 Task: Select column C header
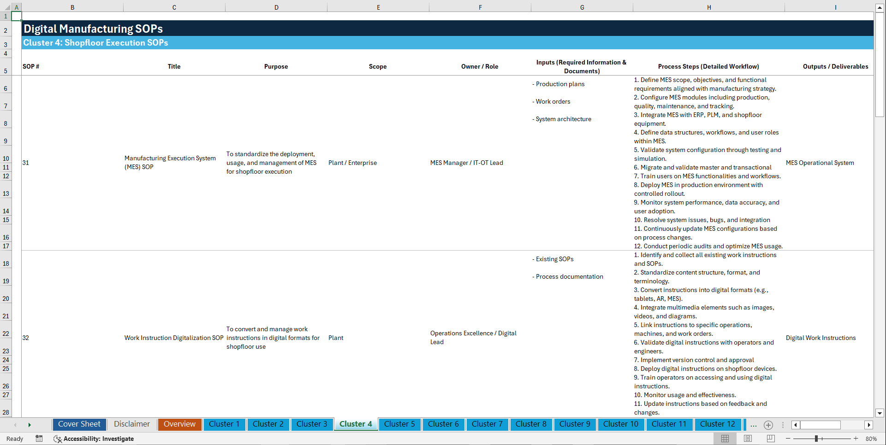pos(174,7)
